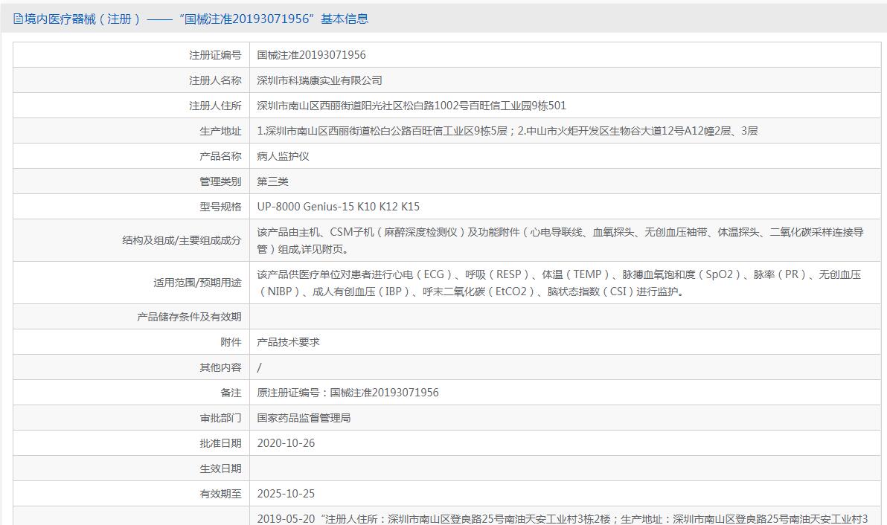Select the 其他内容 label
This screenshot has height=525, width=887.
[x=220, y=367]
